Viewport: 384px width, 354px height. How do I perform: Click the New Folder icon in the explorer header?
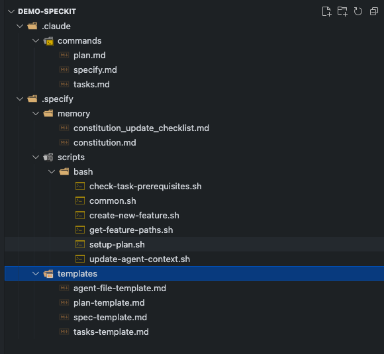click(342, 11)
